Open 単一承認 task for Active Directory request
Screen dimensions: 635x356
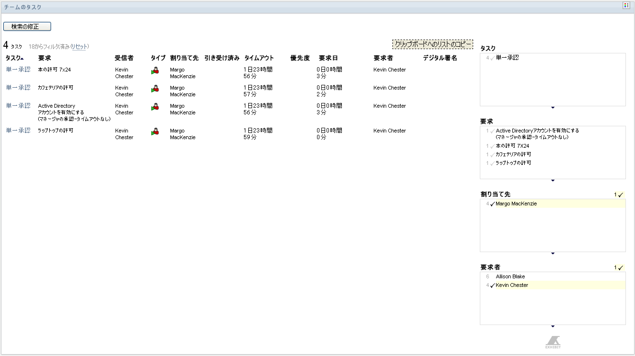click(x=18, y=106)
